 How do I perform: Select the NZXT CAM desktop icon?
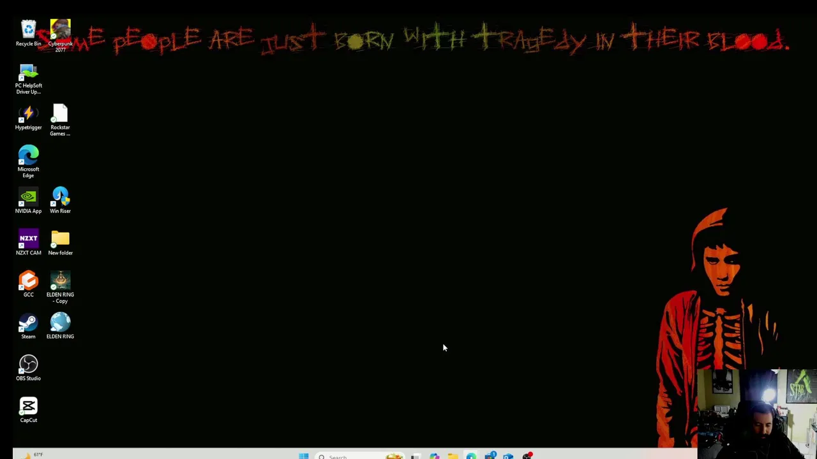pos(28,243)
